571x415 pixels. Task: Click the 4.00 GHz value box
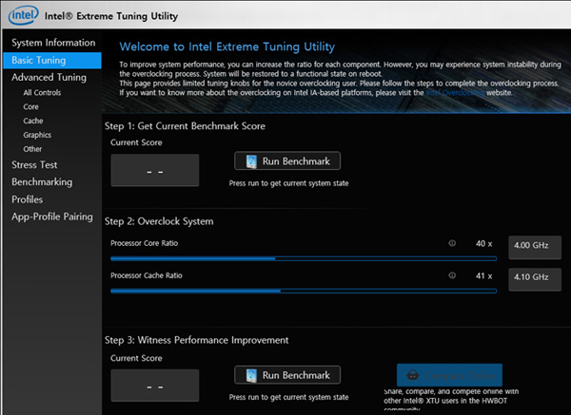(535, 247)
